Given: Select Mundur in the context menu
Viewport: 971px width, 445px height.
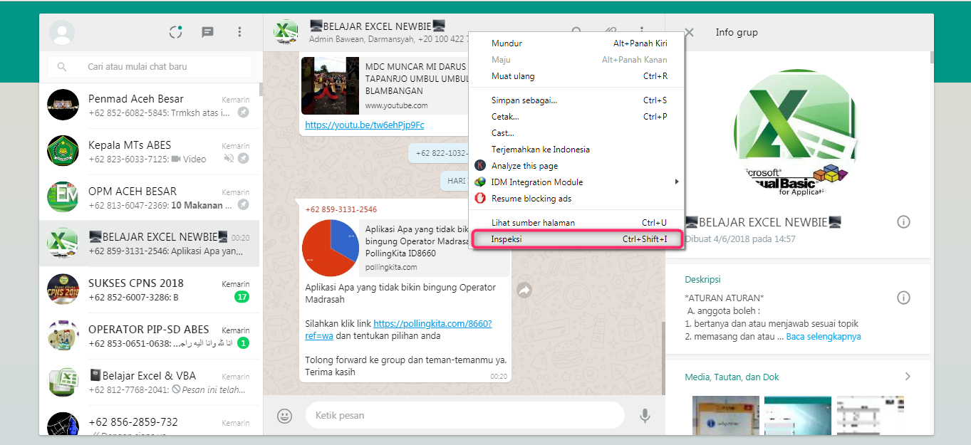Looking at the screenshot, I should coord(576,43).
